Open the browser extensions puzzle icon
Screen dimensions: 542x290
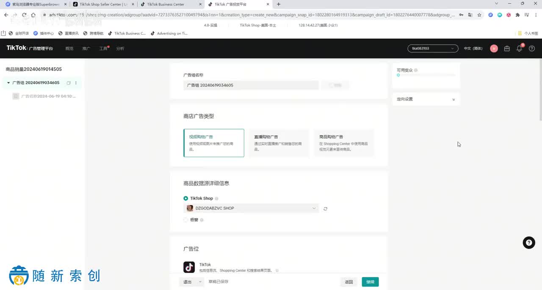(517, 15)
